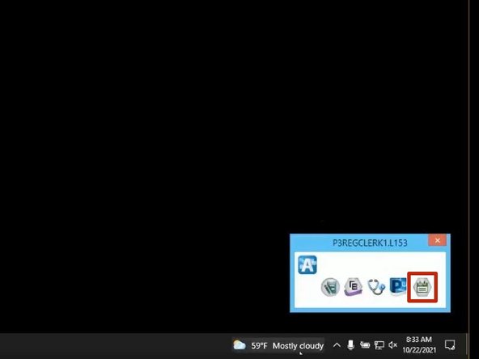Viewport: 479px width, 359px height.
Task: Unmute the muted speaker volume icon
Action: coord(393,345)
